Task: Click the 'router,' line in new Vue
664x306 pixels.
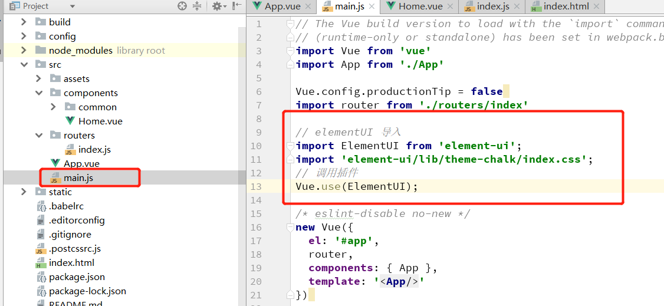Action: click(x=330, y=254)
